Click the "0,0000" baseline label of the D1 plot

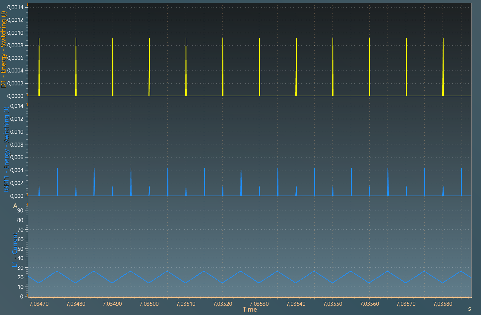15,96
